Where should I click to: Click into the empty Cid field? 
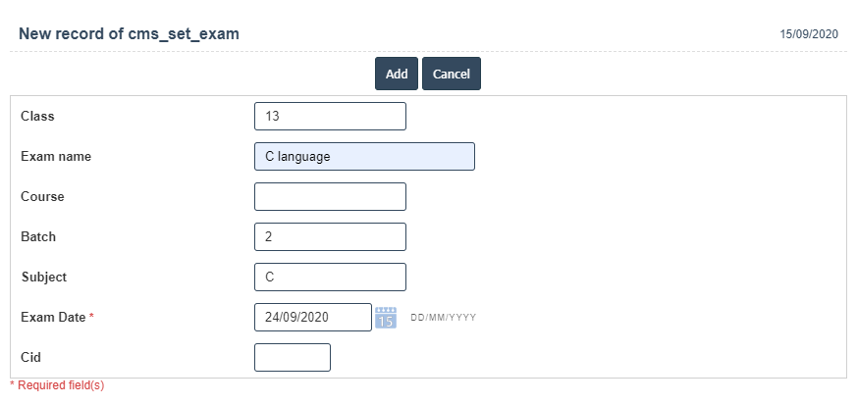click(x=293, y=358)
